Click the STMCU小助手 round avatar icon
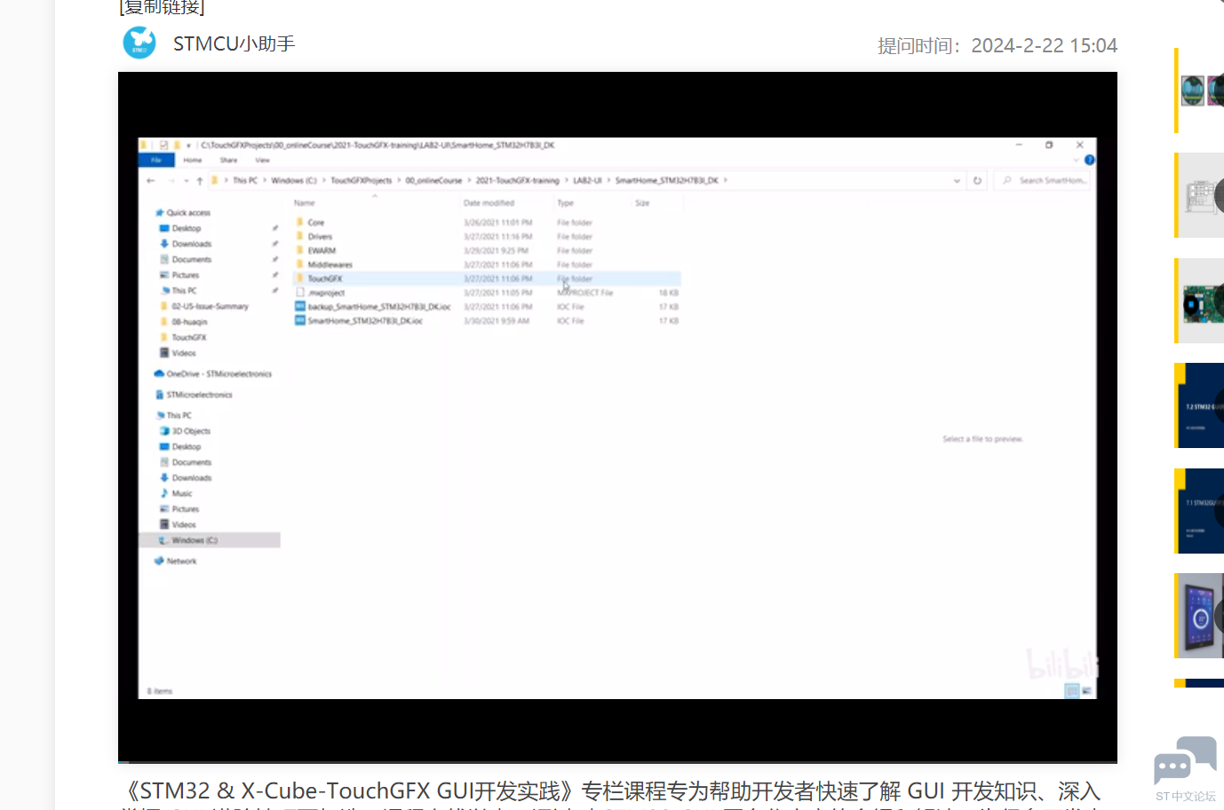Viewport: 1224px width, 810px height. point(139,43)
